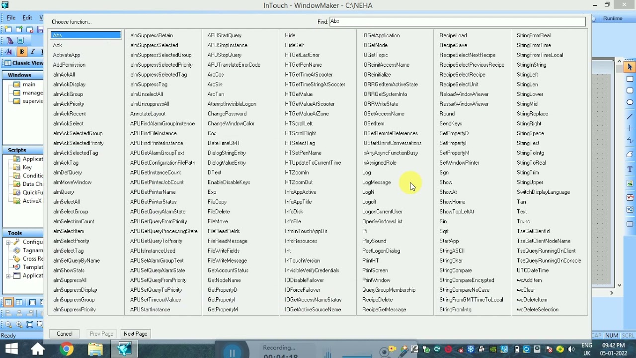The height and width of the screenshot is (358, 636).
Task: Choose the DialogStringEntry function
Action: (x=227, y=153)
